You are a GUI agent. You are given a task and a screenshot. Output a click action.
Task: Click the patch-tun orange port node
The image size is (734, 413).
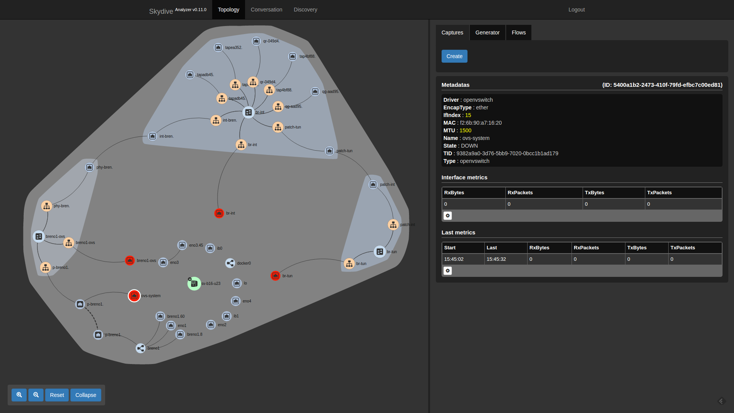[x=278, y=127]
